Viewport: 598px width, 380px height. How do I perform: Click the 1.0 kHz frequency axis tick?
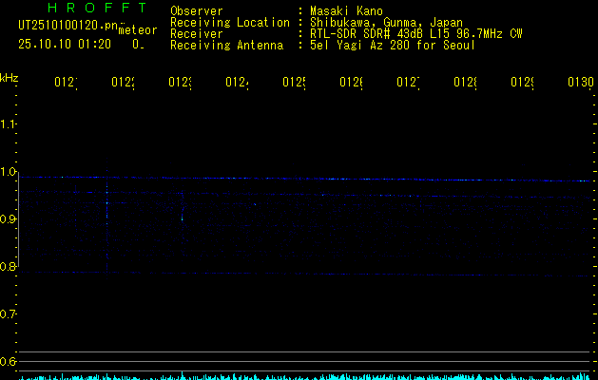(10, 171)
